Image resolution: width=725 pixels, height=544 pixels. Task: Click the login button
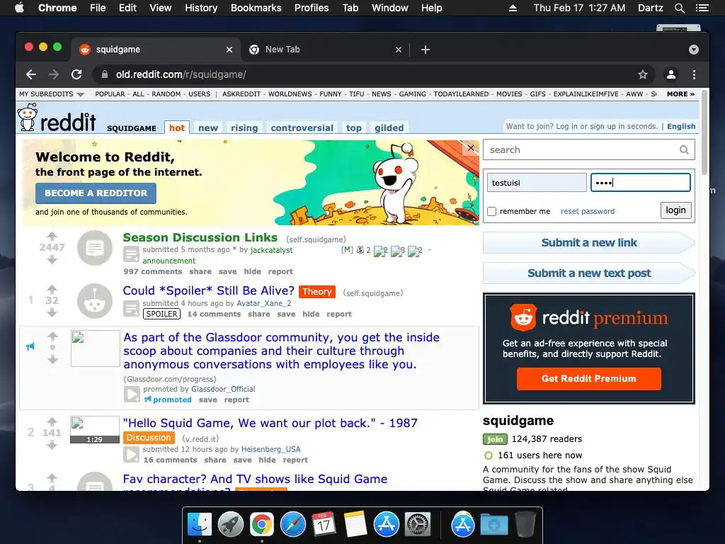[675, 210]
